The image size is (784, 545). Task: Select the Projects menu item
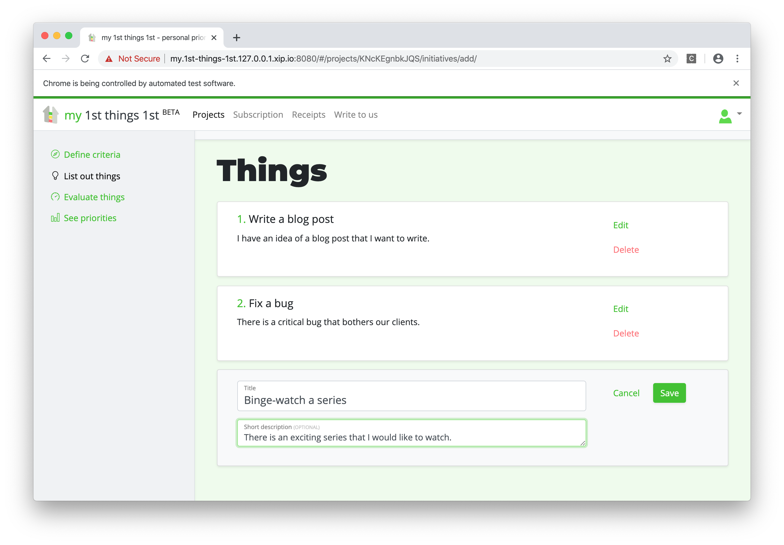[209, 115]
